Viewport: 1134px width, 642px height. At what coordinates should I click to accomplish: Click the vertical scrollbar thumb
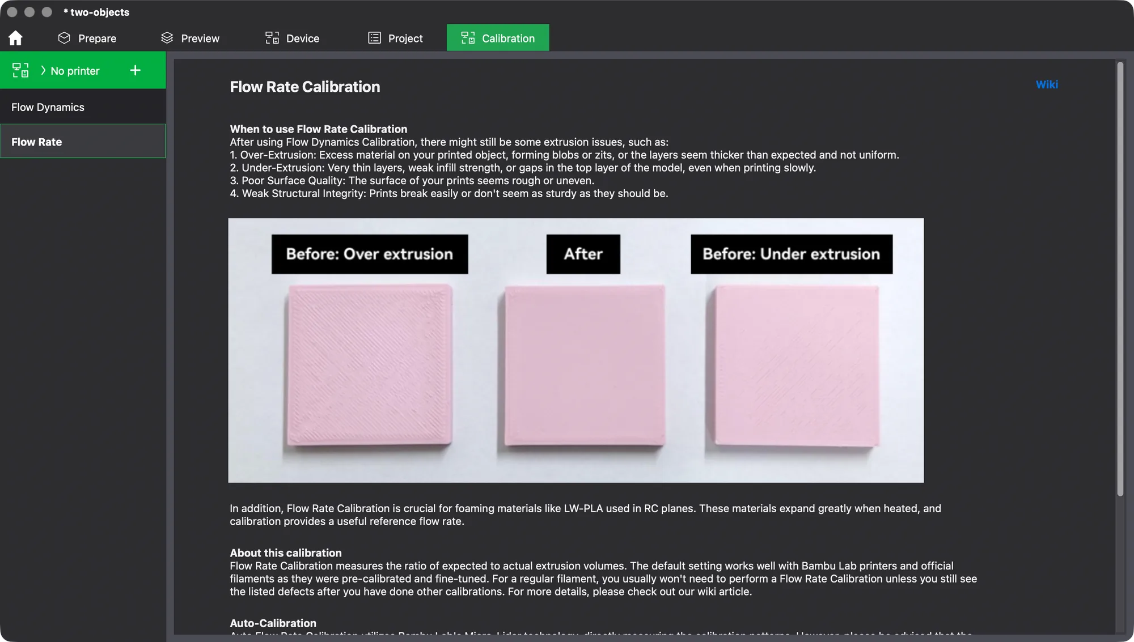pos(1120,279)
